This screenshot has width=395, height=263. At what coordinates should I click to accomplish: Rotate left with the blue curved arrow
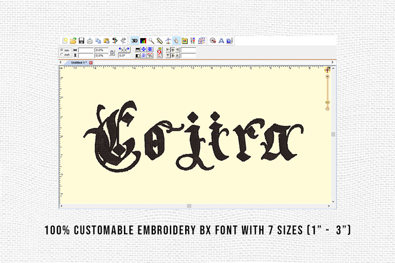121,49
